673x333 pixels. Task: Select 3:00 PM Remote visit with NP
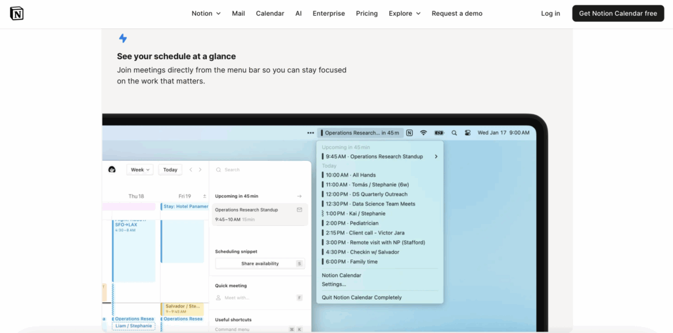380,242
